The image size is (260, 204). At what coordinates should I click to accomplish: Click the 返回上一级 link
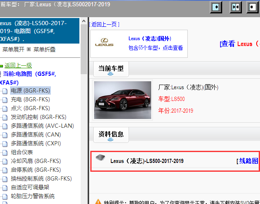tap(18, 65)
